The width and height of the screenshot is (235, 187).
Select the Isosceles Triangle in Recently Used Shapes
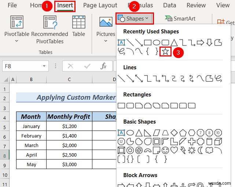[x=174, y=43]
